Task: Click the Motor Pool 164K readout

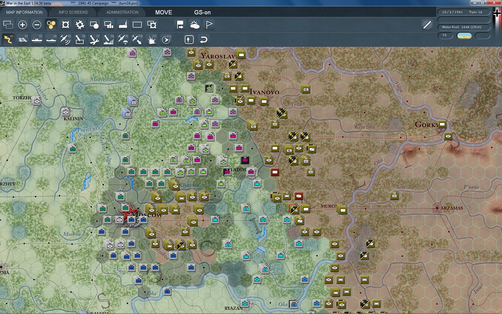Action: tap(463, 27)
